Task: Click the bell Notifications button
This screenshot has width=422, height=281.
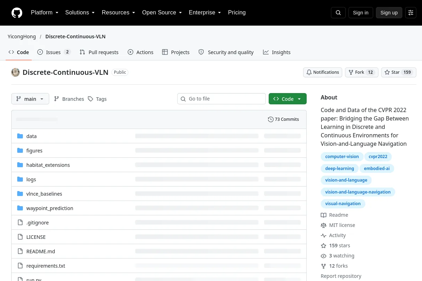Action: [322, 72]
